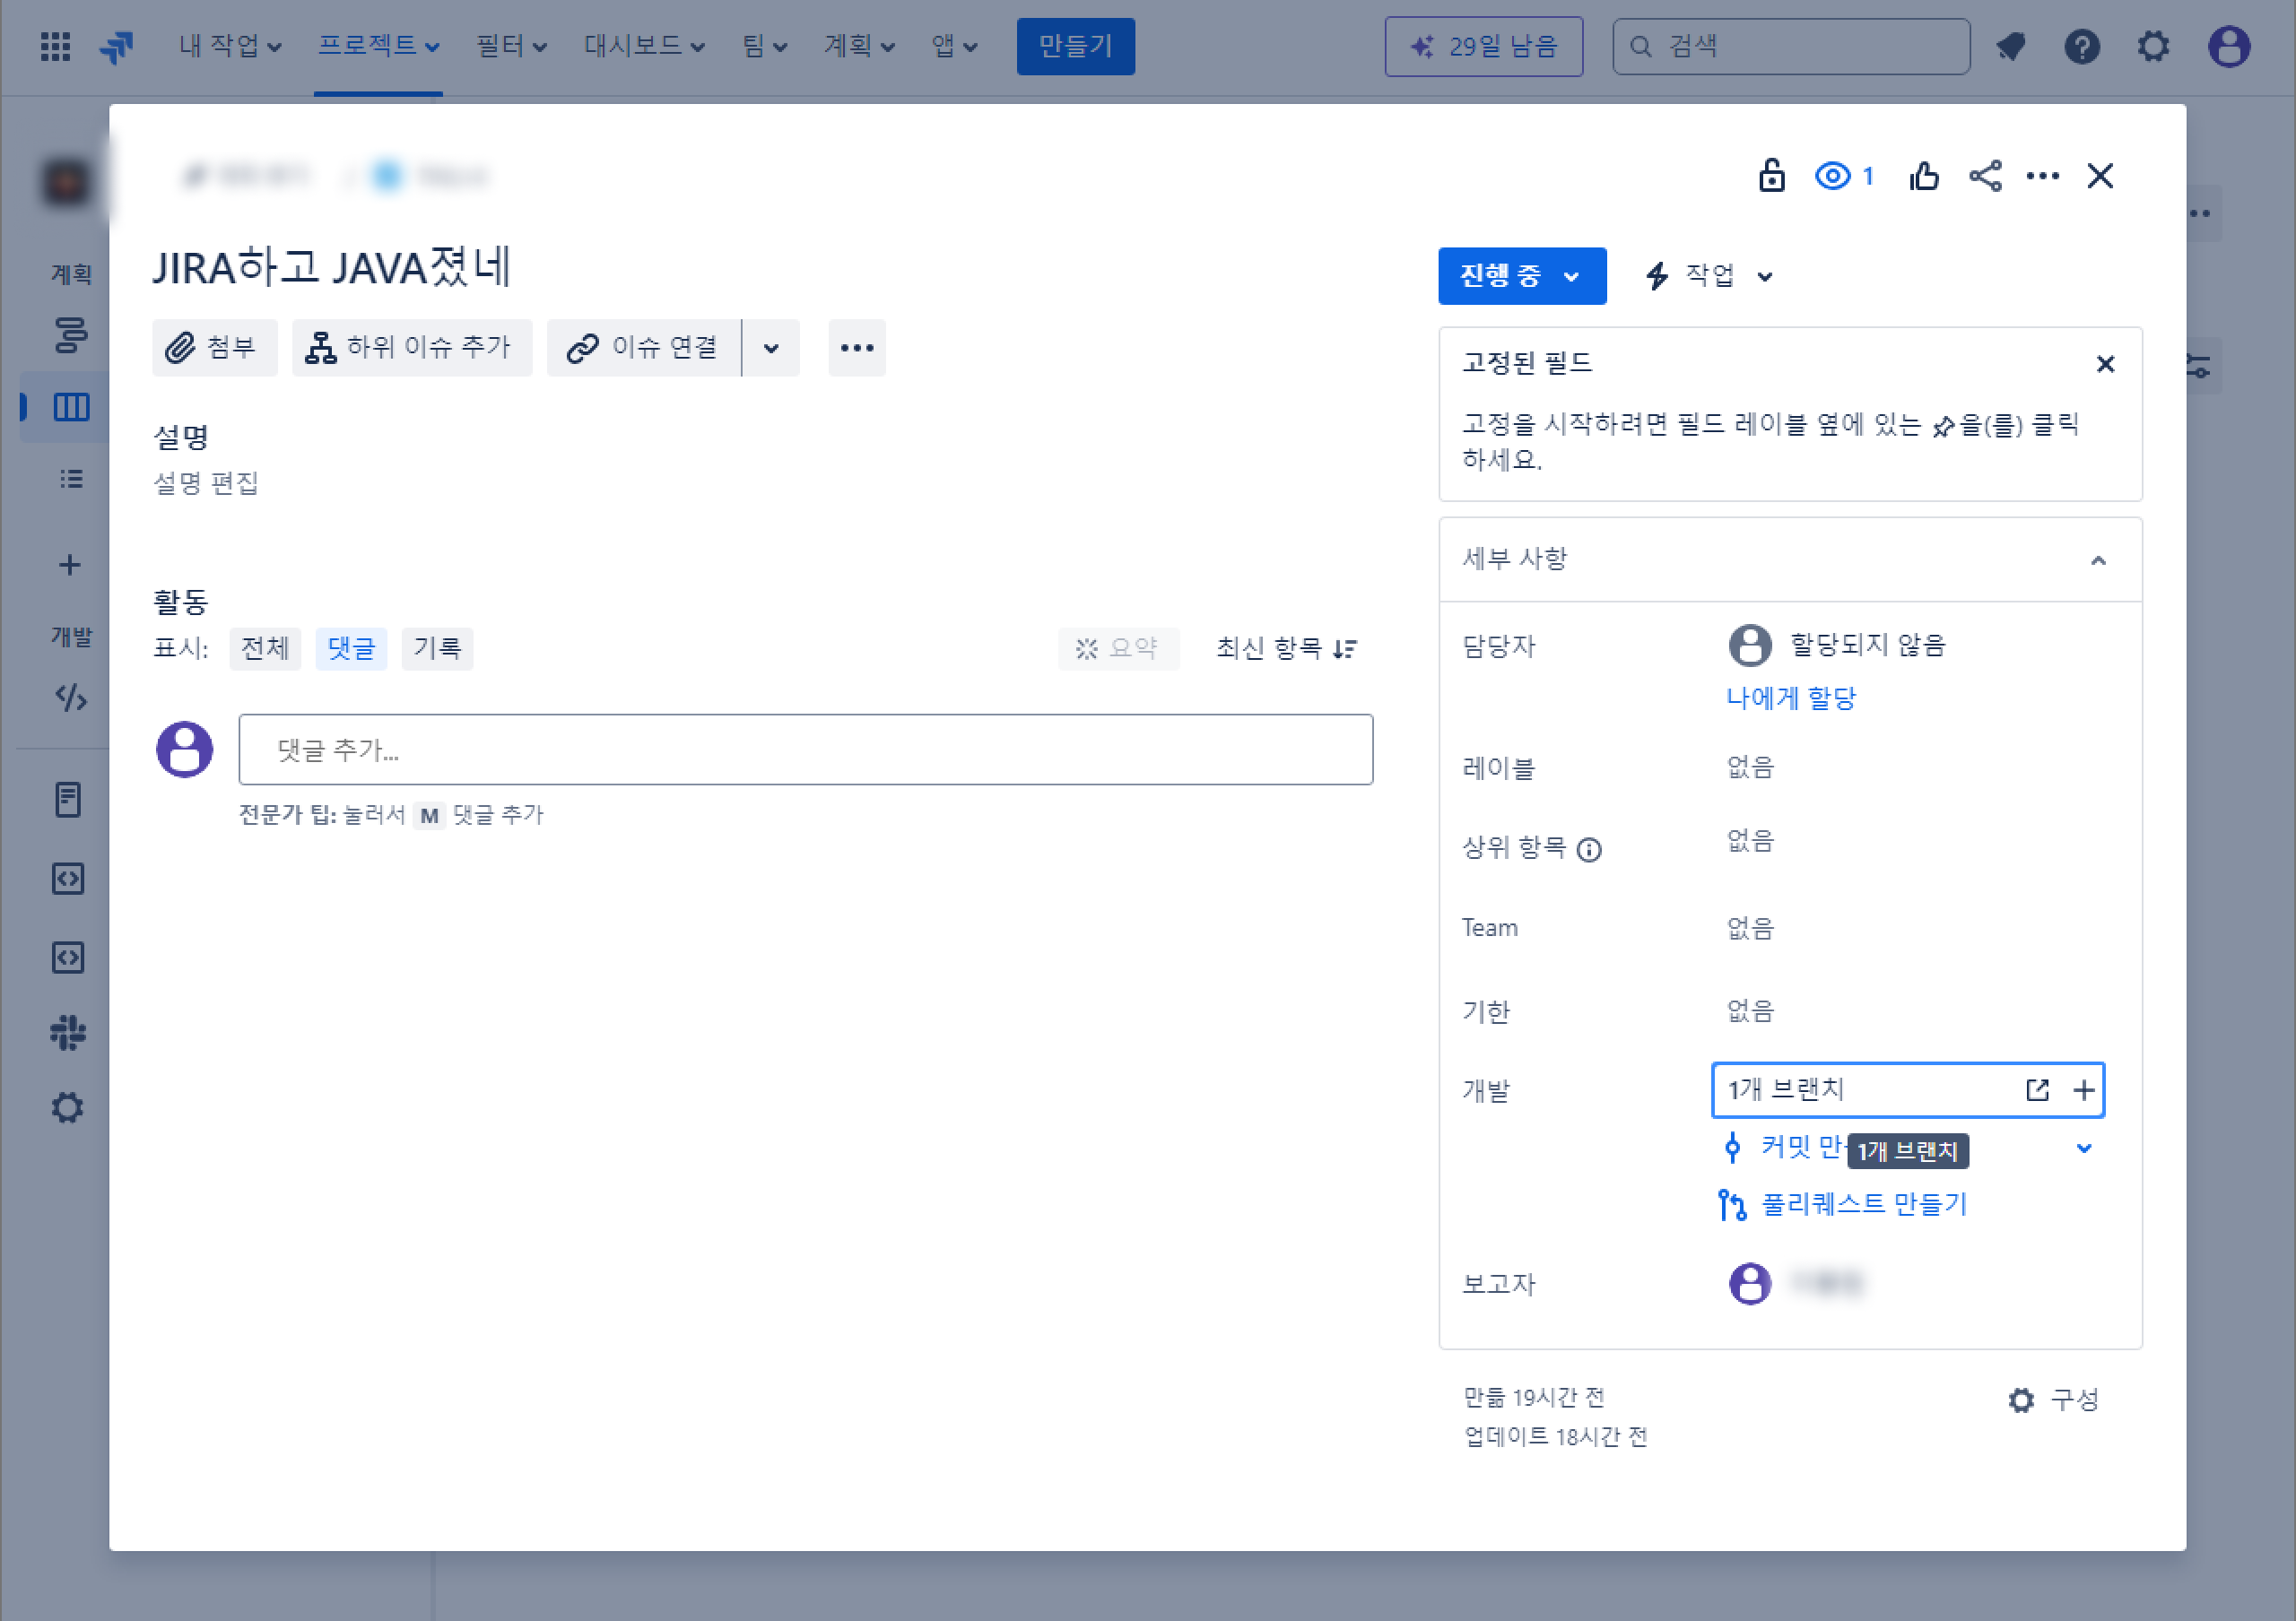The image size is (2296, 1621).
Task: Toggle the 최신 항목 sort order
Action: pos(1286,648)
